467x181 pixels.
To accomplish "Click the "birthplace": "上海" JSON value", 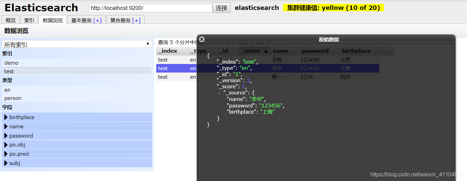I will [x=267, y=112].
